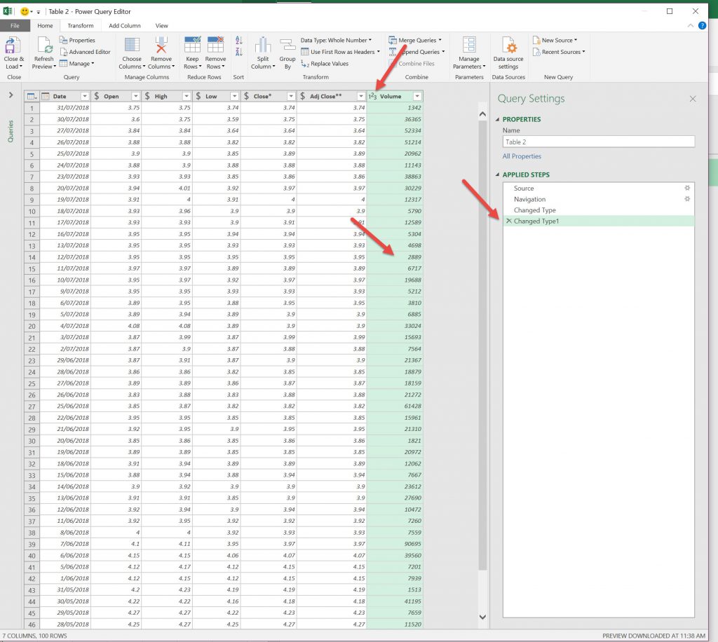
Task: Open the Volume column filter dropdown
Action: (417, 96)
